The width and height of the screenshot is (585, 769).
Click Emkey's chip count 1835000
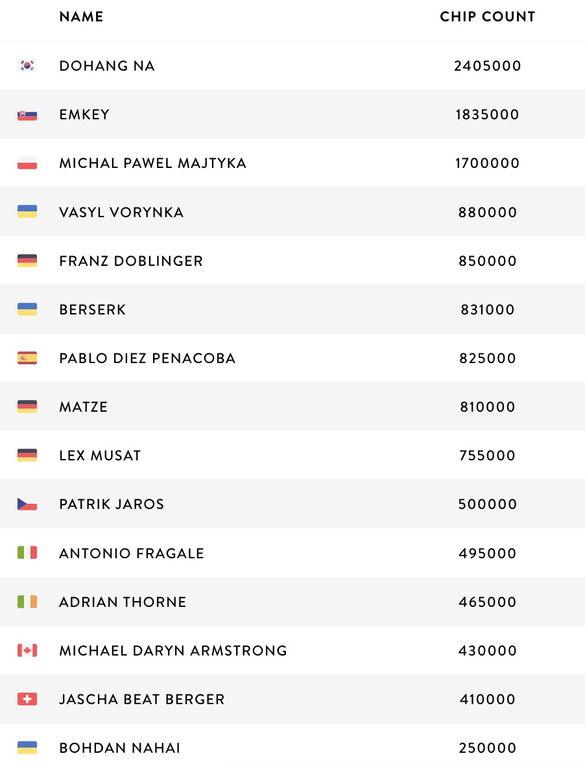[487, 115]
